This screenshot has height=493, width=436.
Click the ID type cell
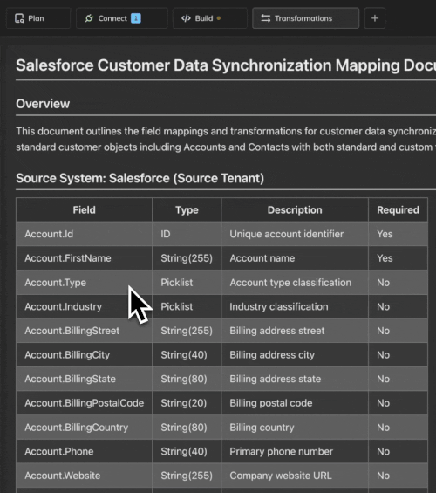[187, 234]
